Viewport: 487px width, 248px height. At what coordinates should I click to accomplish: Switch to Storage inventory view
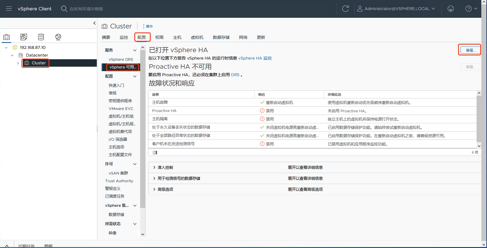coord(41,37)
